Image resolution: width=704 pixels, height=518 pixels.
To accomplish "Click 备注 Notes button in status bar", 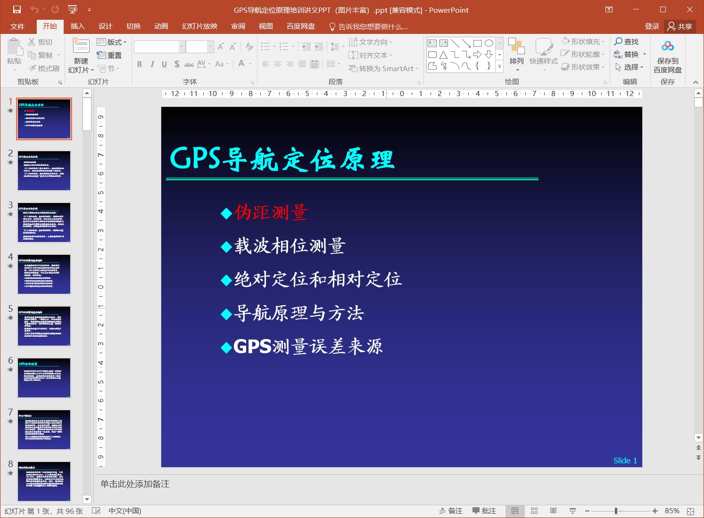I will [451, 511].
